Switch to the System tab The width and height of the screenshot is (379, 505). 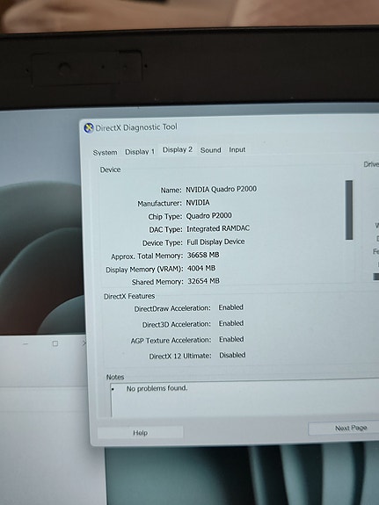tap(106, 152)
